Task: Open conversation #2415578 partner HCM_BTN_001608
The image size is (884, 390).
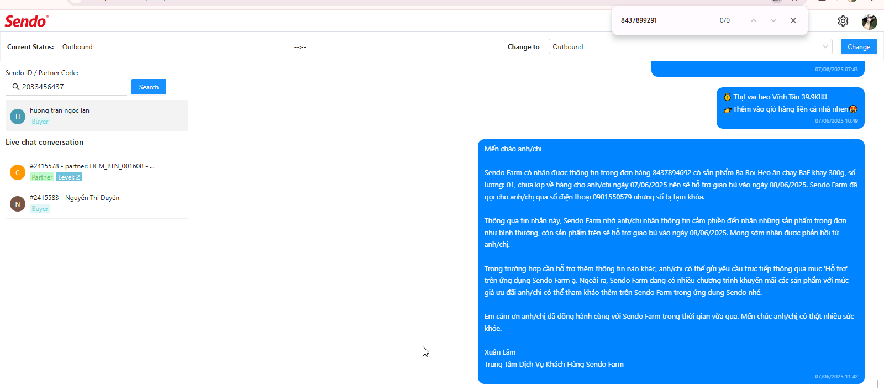Action: point(97,171)
